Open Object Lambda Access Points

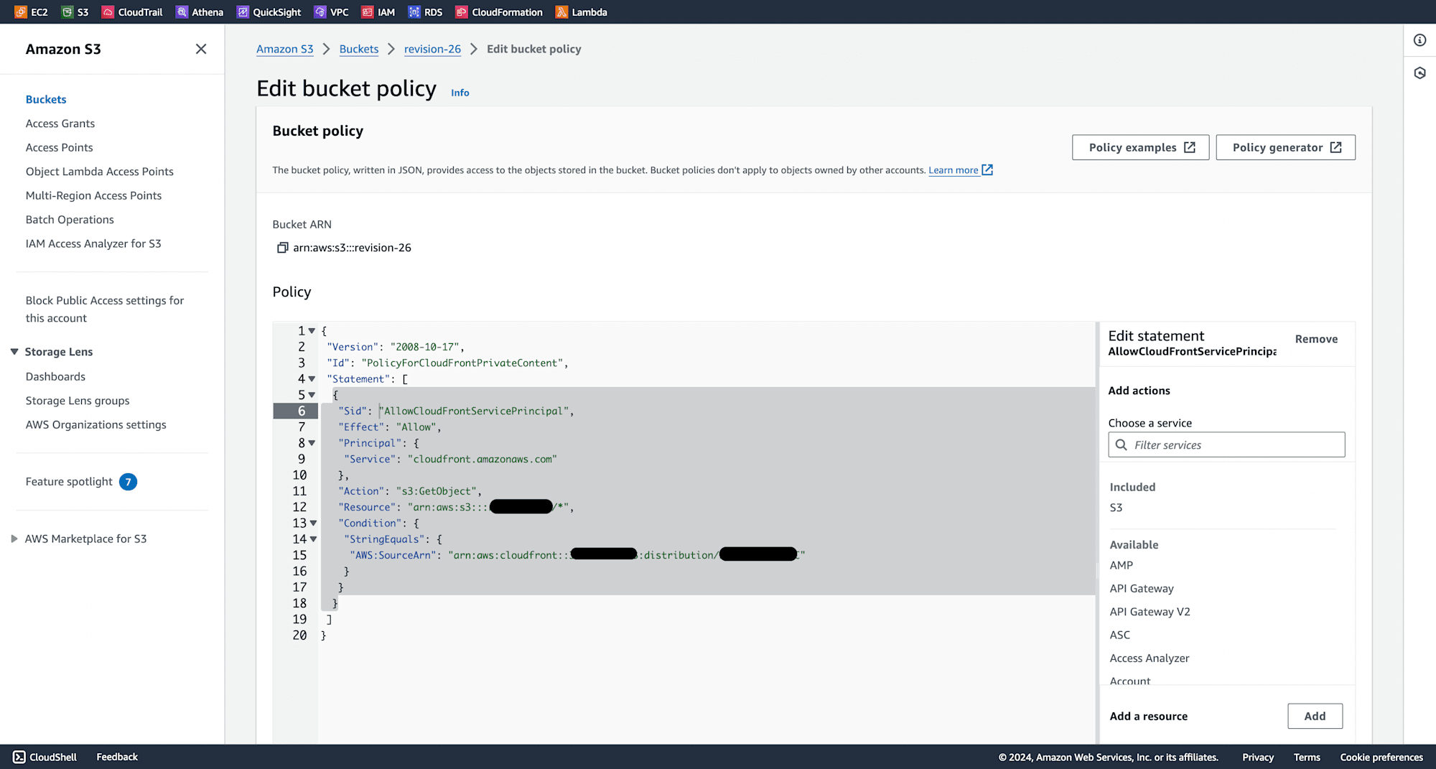click(x=100, y=172)
